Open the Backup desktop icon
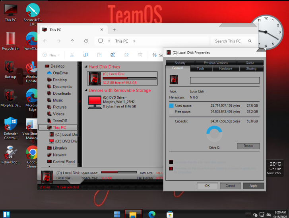Screen dimensions: 289x218 [x=10, y=70]
